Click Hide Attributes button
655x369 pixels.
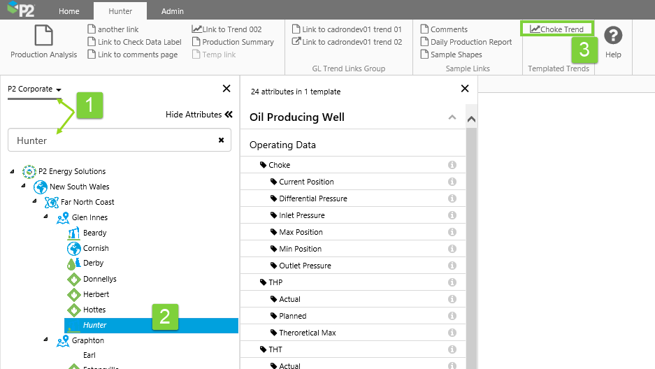[x=199, y=115]
